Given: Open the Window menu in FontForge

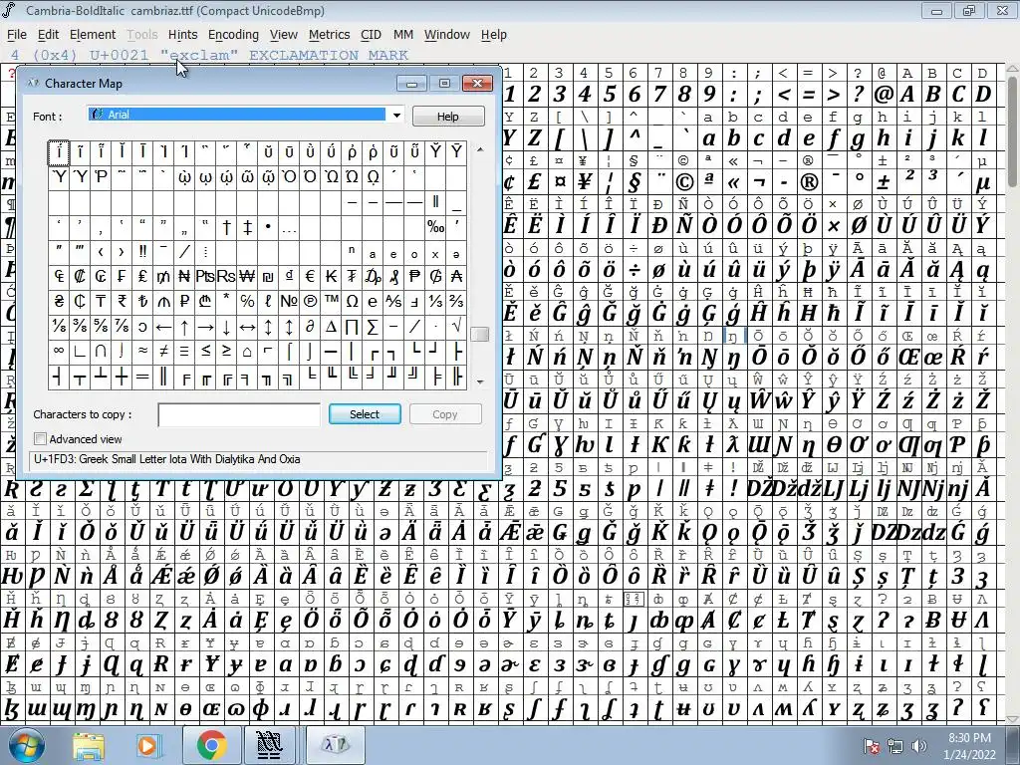Looking at the screenshot, I should pyautogui.click(x=447, y=35).
